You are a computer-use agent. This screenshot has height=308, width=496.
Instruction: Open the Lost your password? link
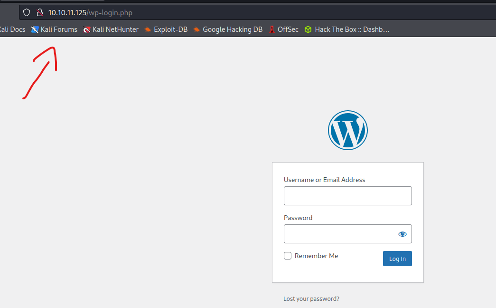coord(311,299)
